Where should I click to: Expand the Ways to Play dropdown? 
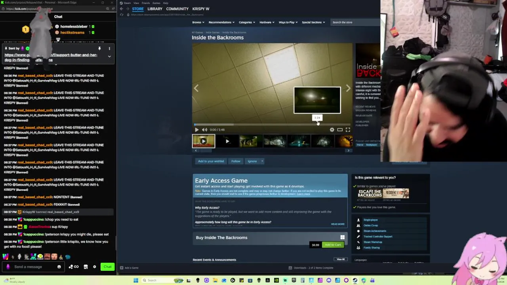pos(288,22)
